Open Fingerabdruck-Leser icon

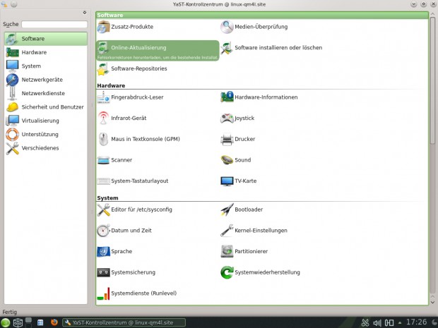[x=103, y=97]
